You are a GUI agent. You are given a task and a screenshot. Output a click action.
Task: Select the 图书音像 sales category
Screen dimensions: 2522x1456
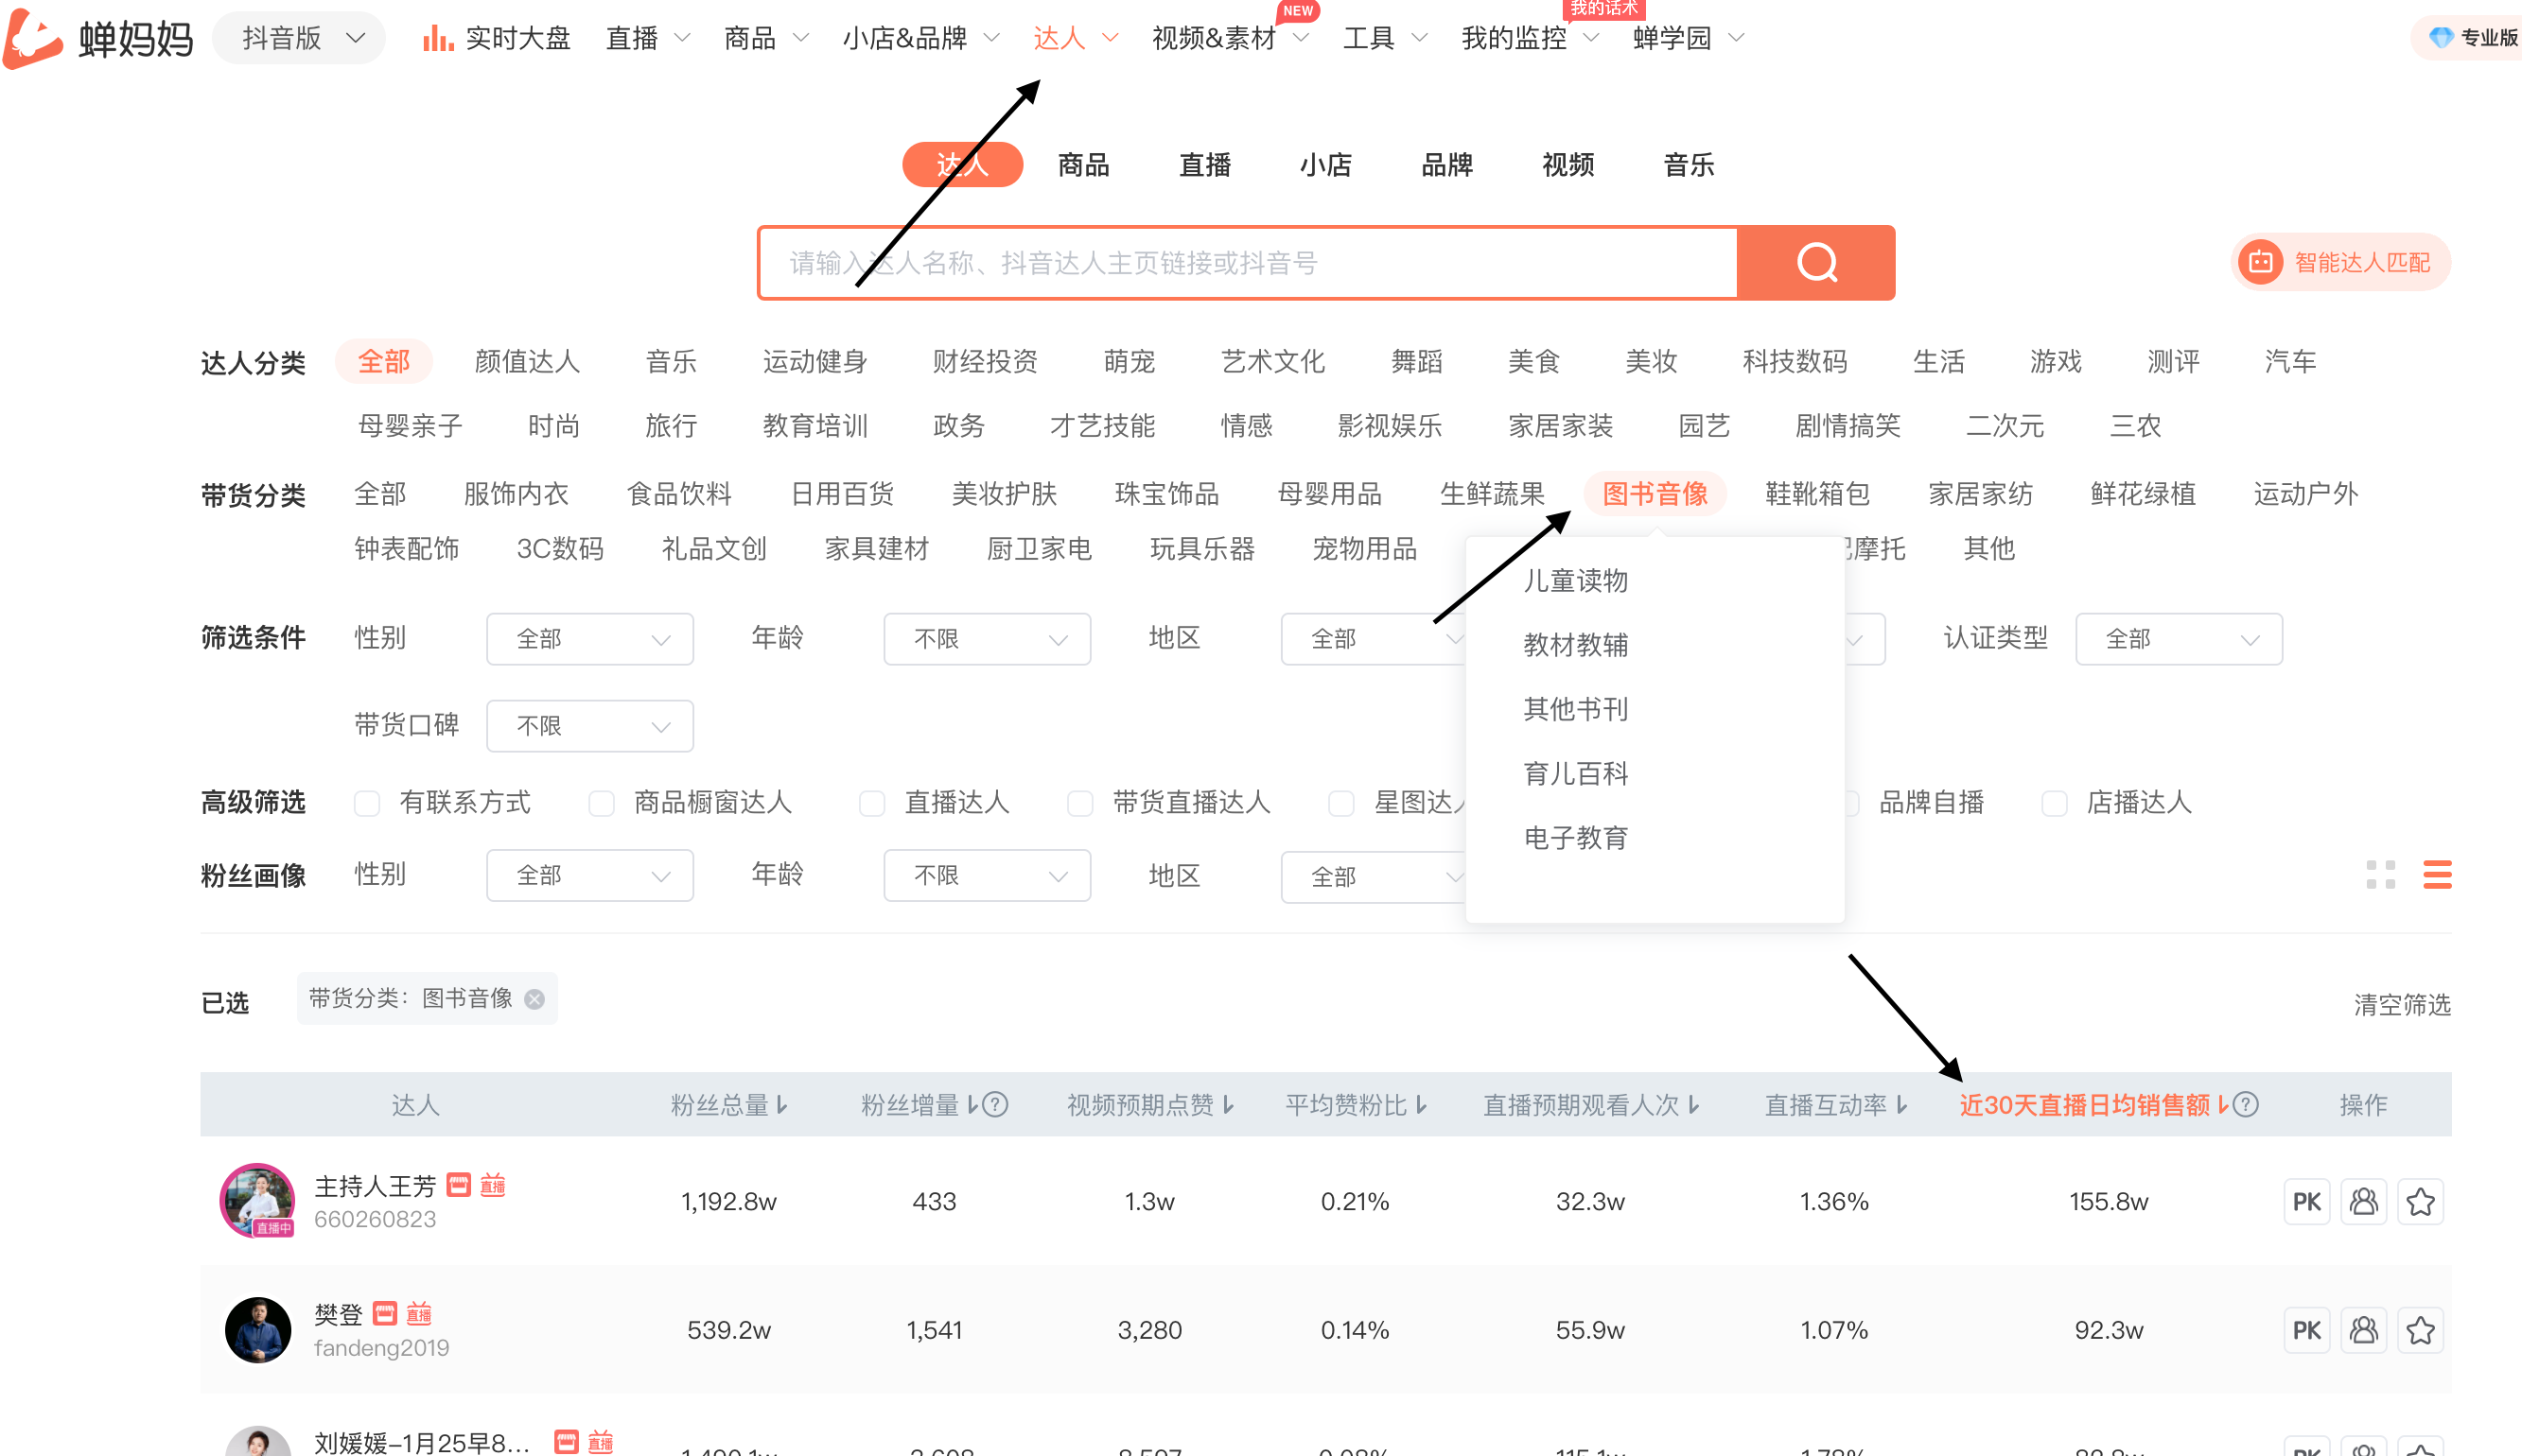click(1655, 494)
